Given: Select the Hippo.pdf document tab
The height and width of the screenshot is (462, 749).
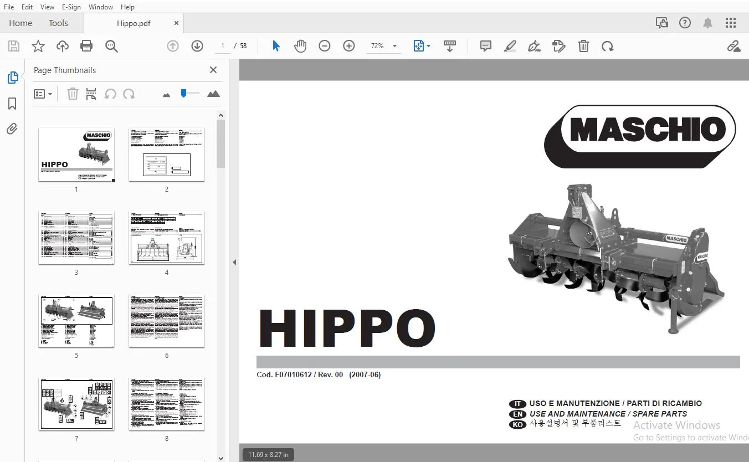Looking at the screenshot, I should pos(134,23).
